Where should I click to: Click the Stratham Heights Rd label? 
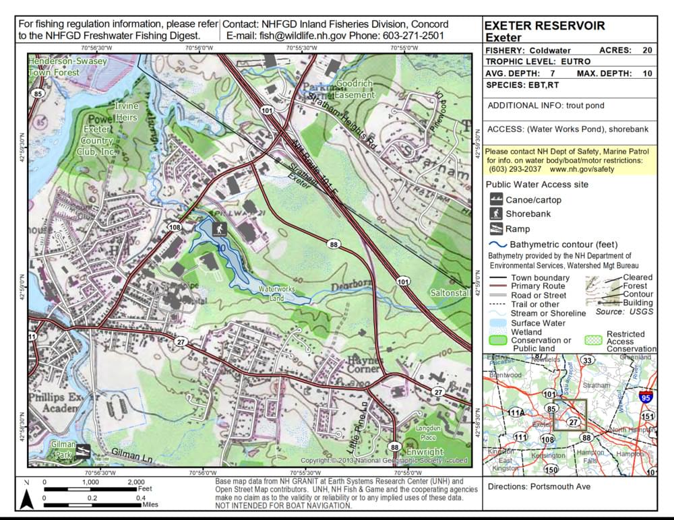pyautogui.click(x=342, y=121)
